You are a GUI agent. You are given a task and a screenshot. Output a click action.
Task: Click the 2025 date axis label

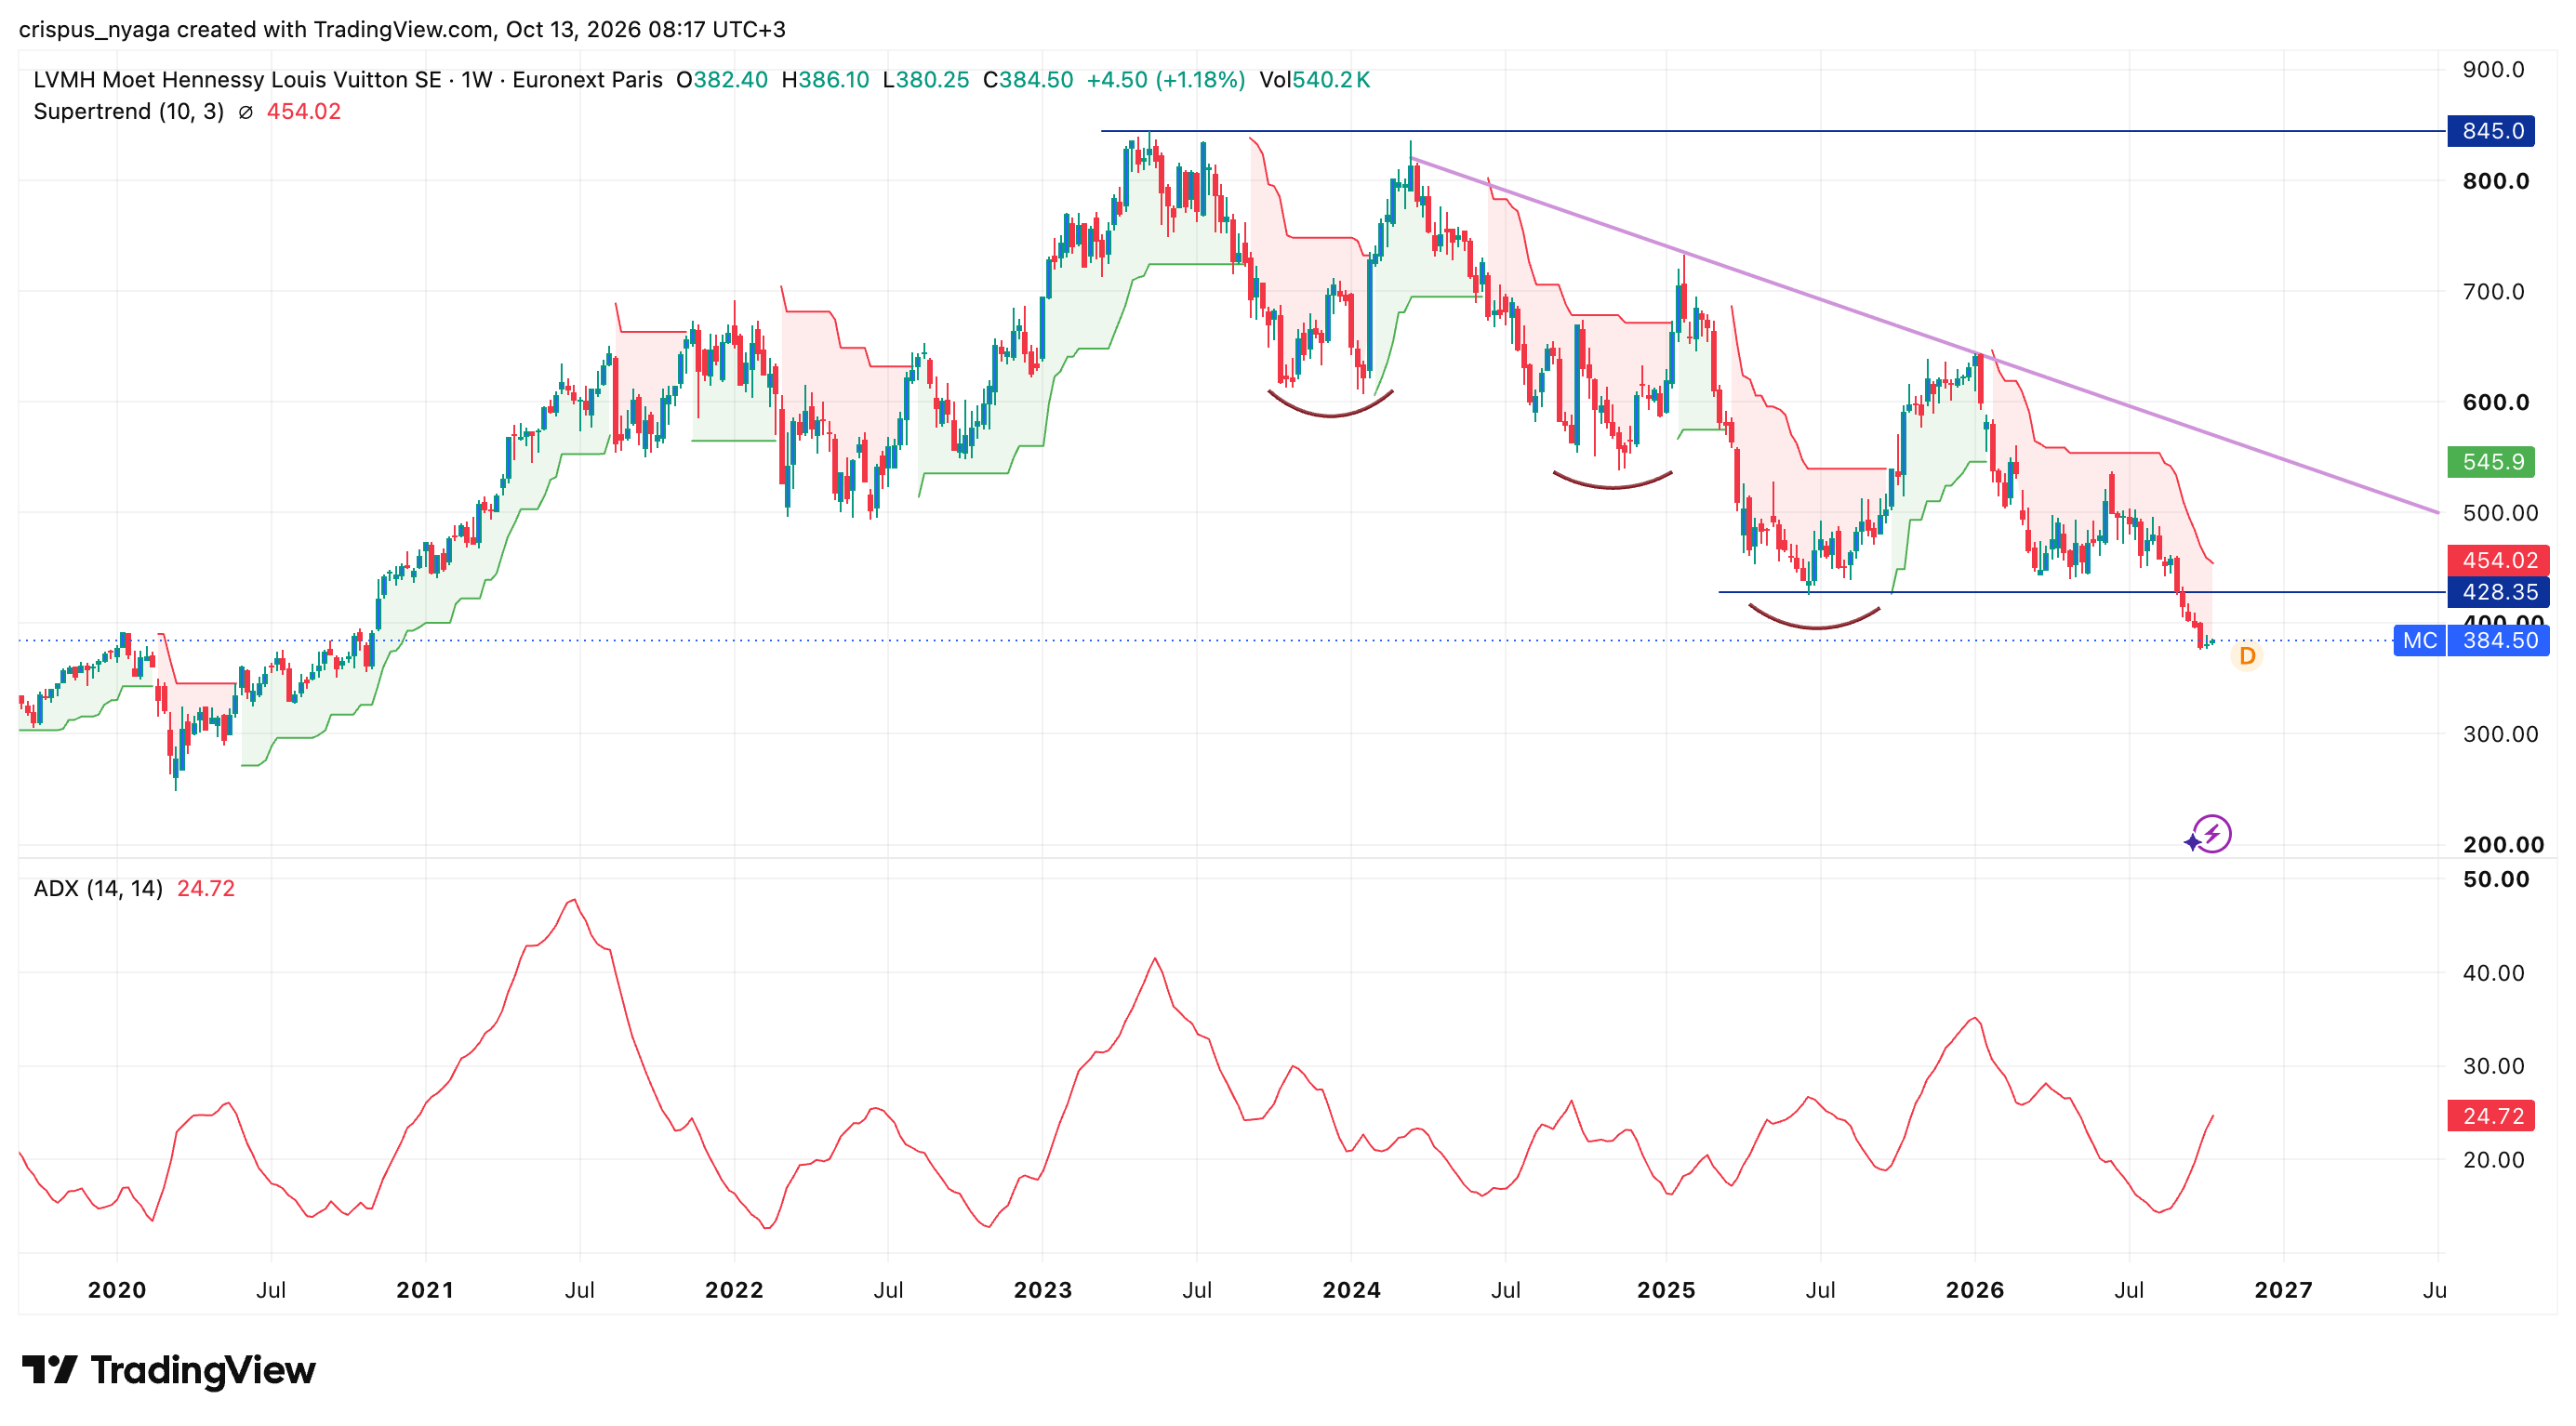click(x=1666, y=1290)
